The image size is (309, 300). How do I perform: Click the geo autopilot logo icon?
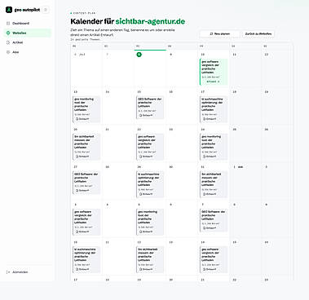pos(9,10)
